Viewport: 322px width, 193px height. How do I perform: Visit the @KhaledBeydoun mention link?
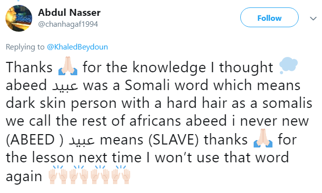[77, 47]
